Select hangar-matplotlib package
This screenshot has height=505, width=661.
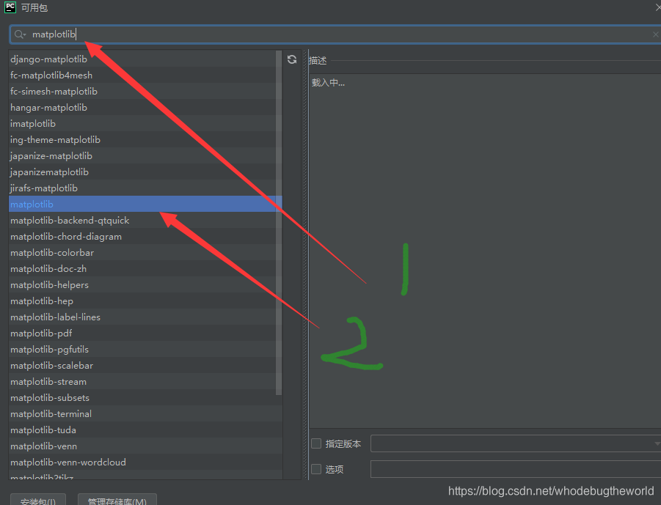[x=145, y=108]
